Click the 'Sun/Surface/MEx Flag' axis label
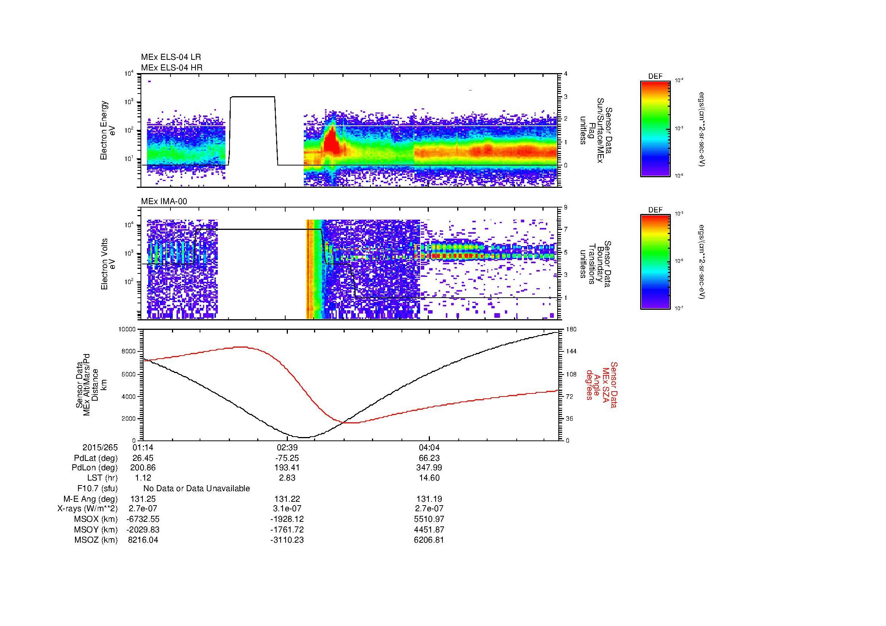The image size is (886, 626). click(x=596, y=130)
